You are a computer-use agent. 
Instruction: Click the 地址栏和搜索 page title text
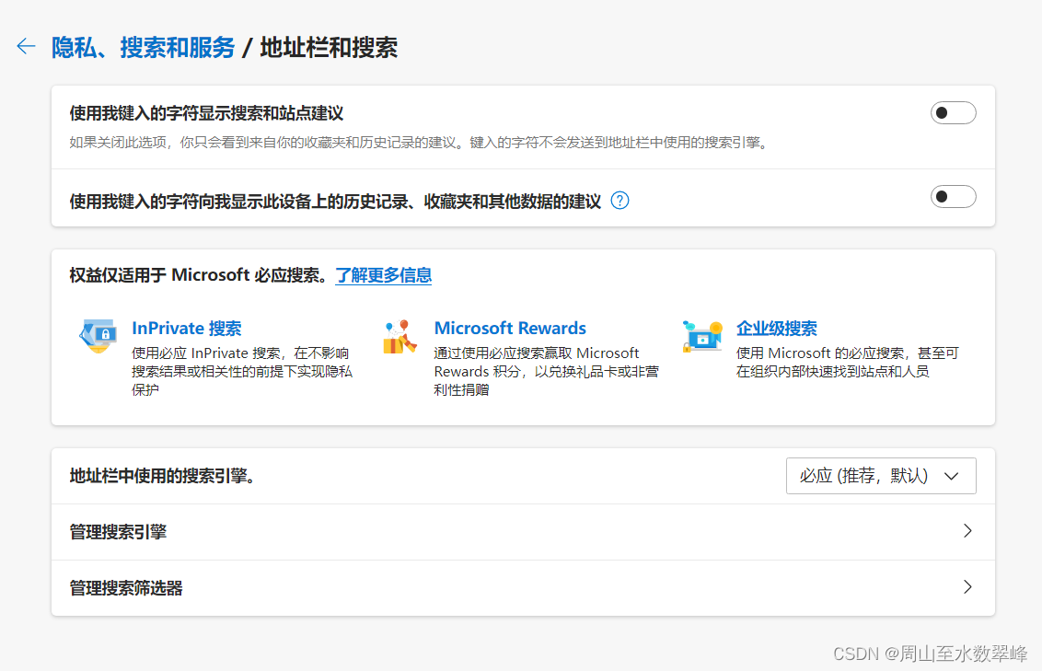[329, 47]
